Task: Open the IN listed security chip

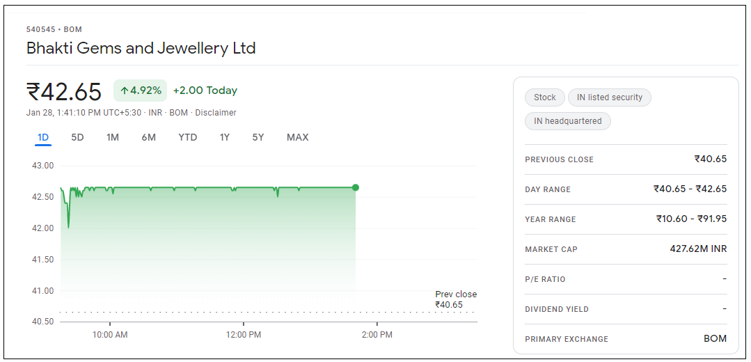Action: click(610, 97)
